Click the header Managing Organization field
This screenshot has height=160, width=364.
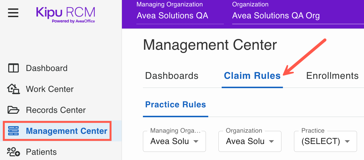tap(180, 15)
